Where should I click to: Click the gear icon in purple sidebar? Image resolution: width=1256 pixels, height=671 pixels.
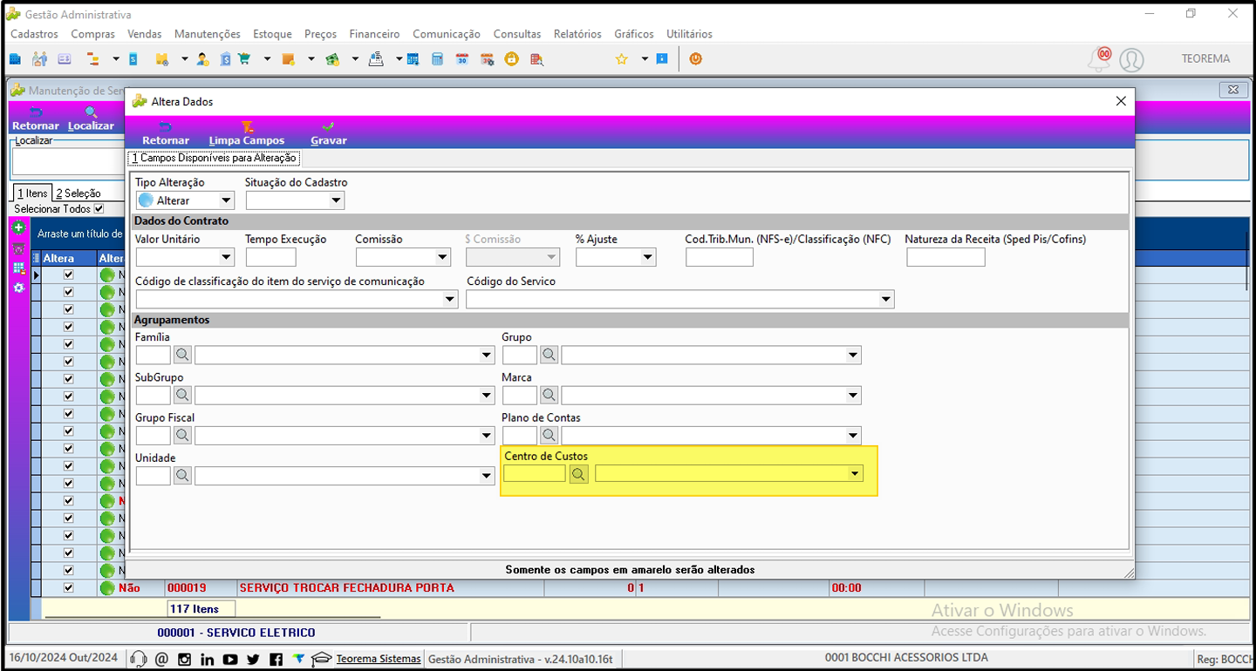tap(19, 288)
